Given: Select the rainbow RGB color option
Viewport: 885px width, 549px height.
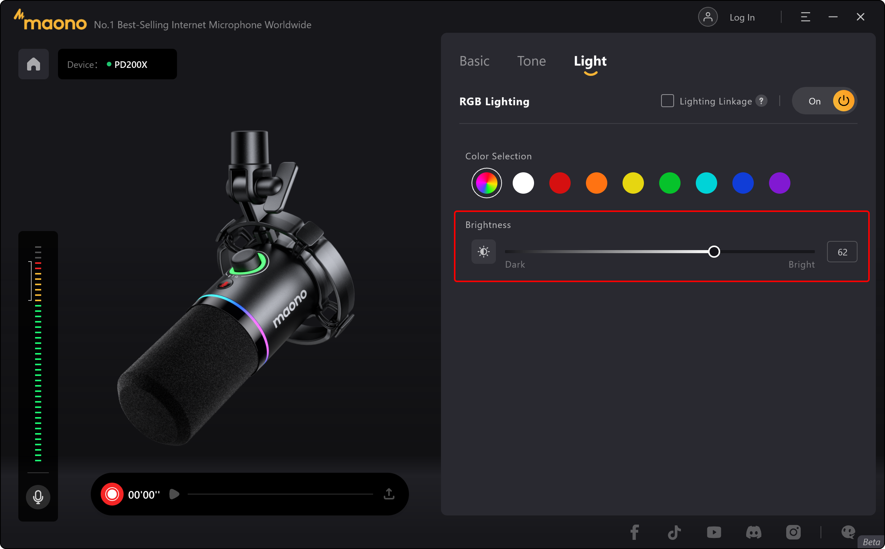Looking at the screenshot, I should pyautogui.click(x=486, y=183).
